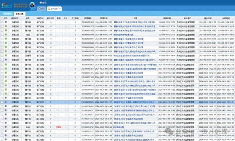235x141 pixels.
Task: Click green status icon for 2024-09-06 11:42:06 row
Action: (6, 30)
